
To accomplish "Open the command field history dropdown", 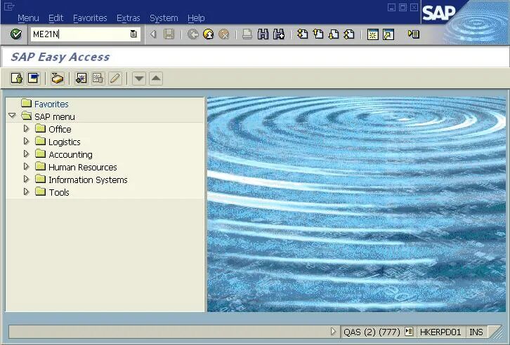I will click(x=133, y=34).
